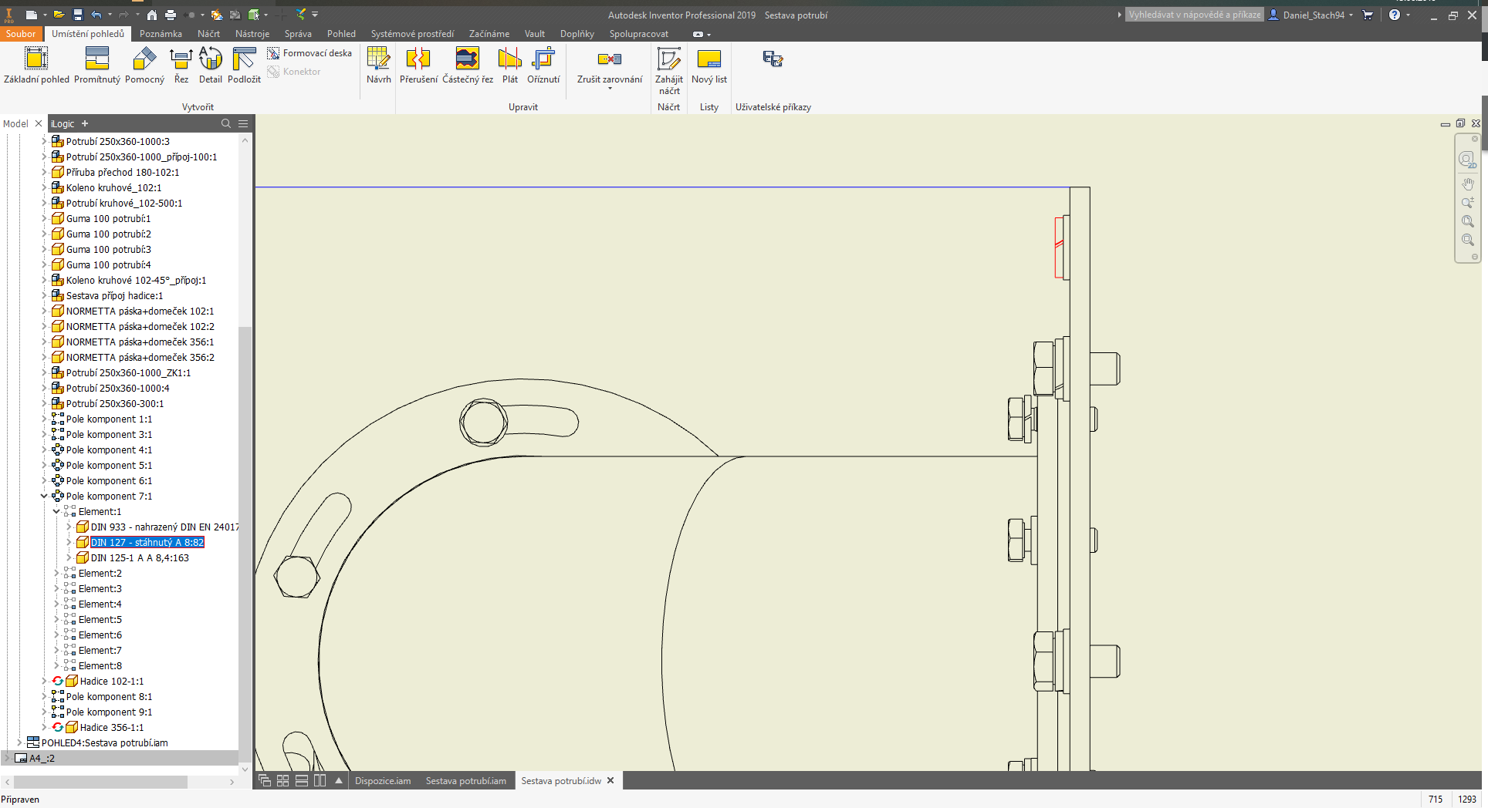Open Zrušit zarovnání dropdown arrow
Viewport: 1488px width, 808px height.
[x=610, y=89]
